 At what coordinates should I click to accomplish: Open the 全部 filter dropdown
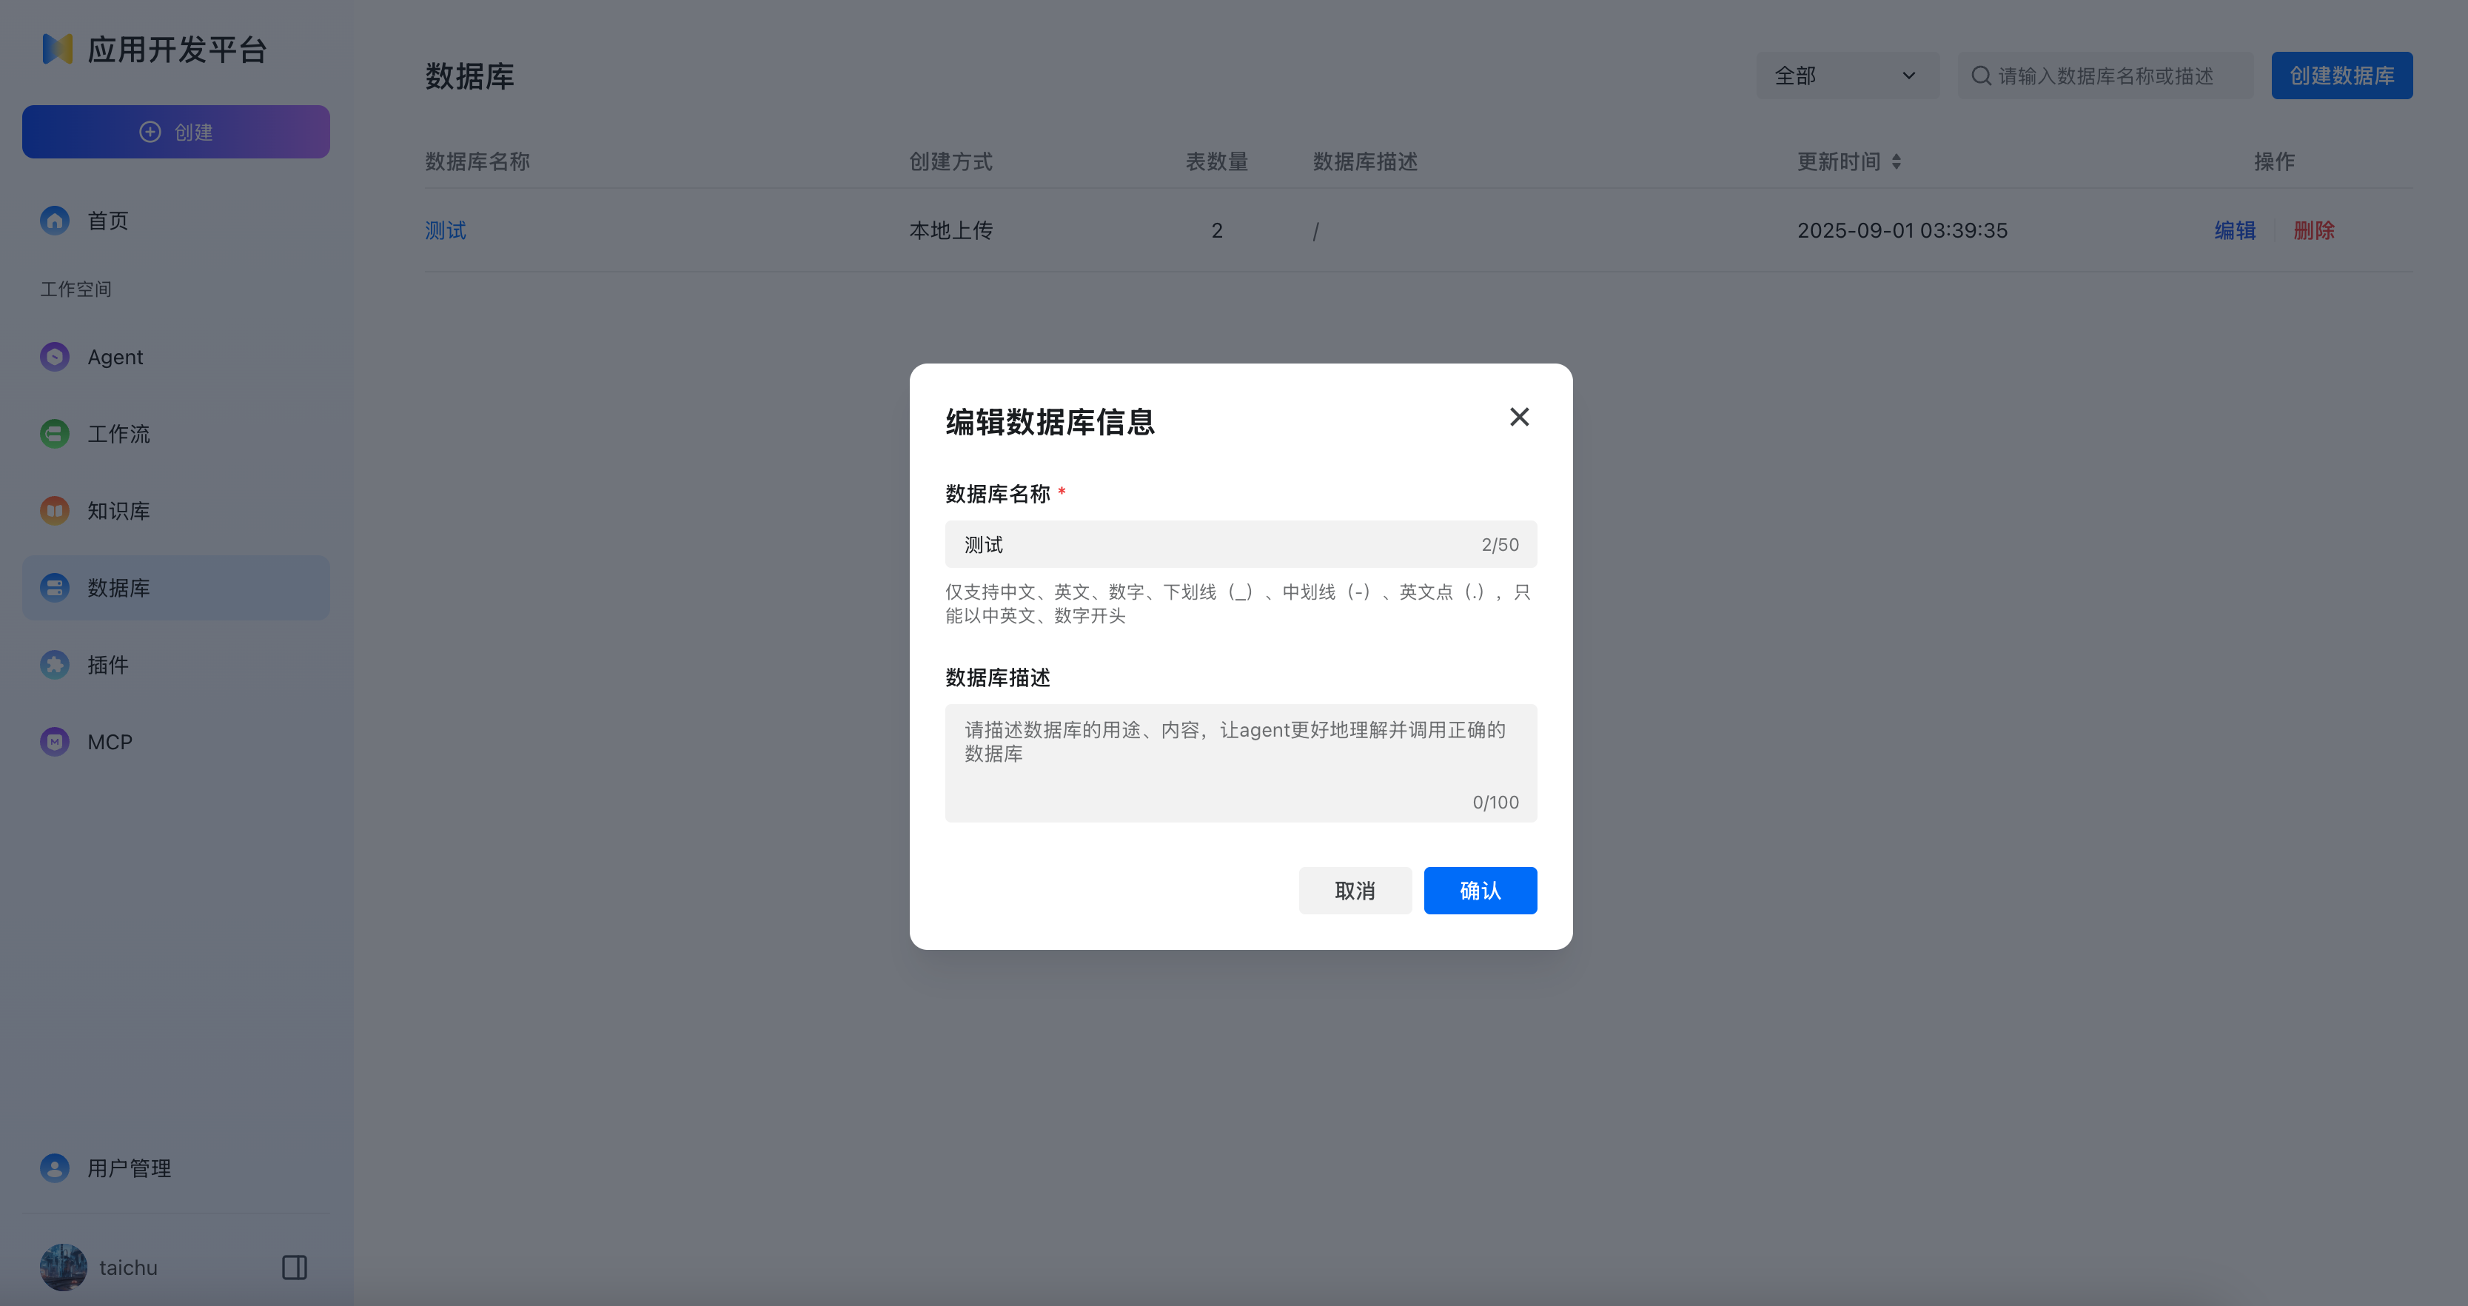[1847, 75]
